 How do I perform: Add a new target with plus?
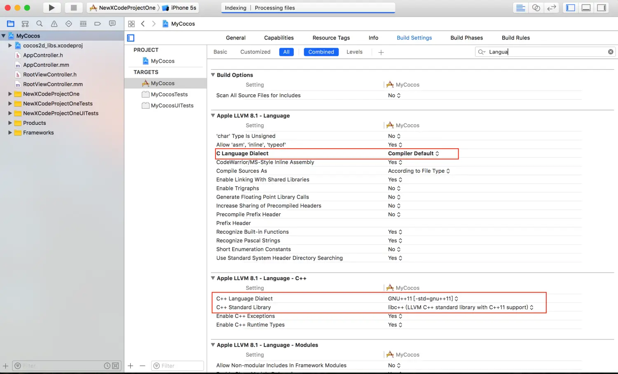point(131,366)
